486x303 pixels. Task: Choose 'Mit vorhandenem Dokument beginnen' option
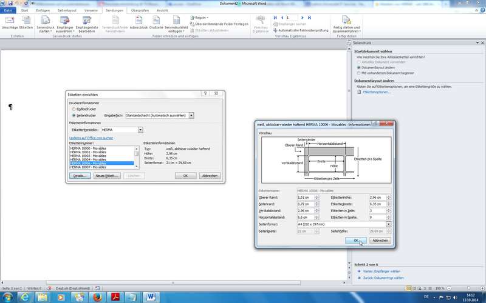coord(358,73)
